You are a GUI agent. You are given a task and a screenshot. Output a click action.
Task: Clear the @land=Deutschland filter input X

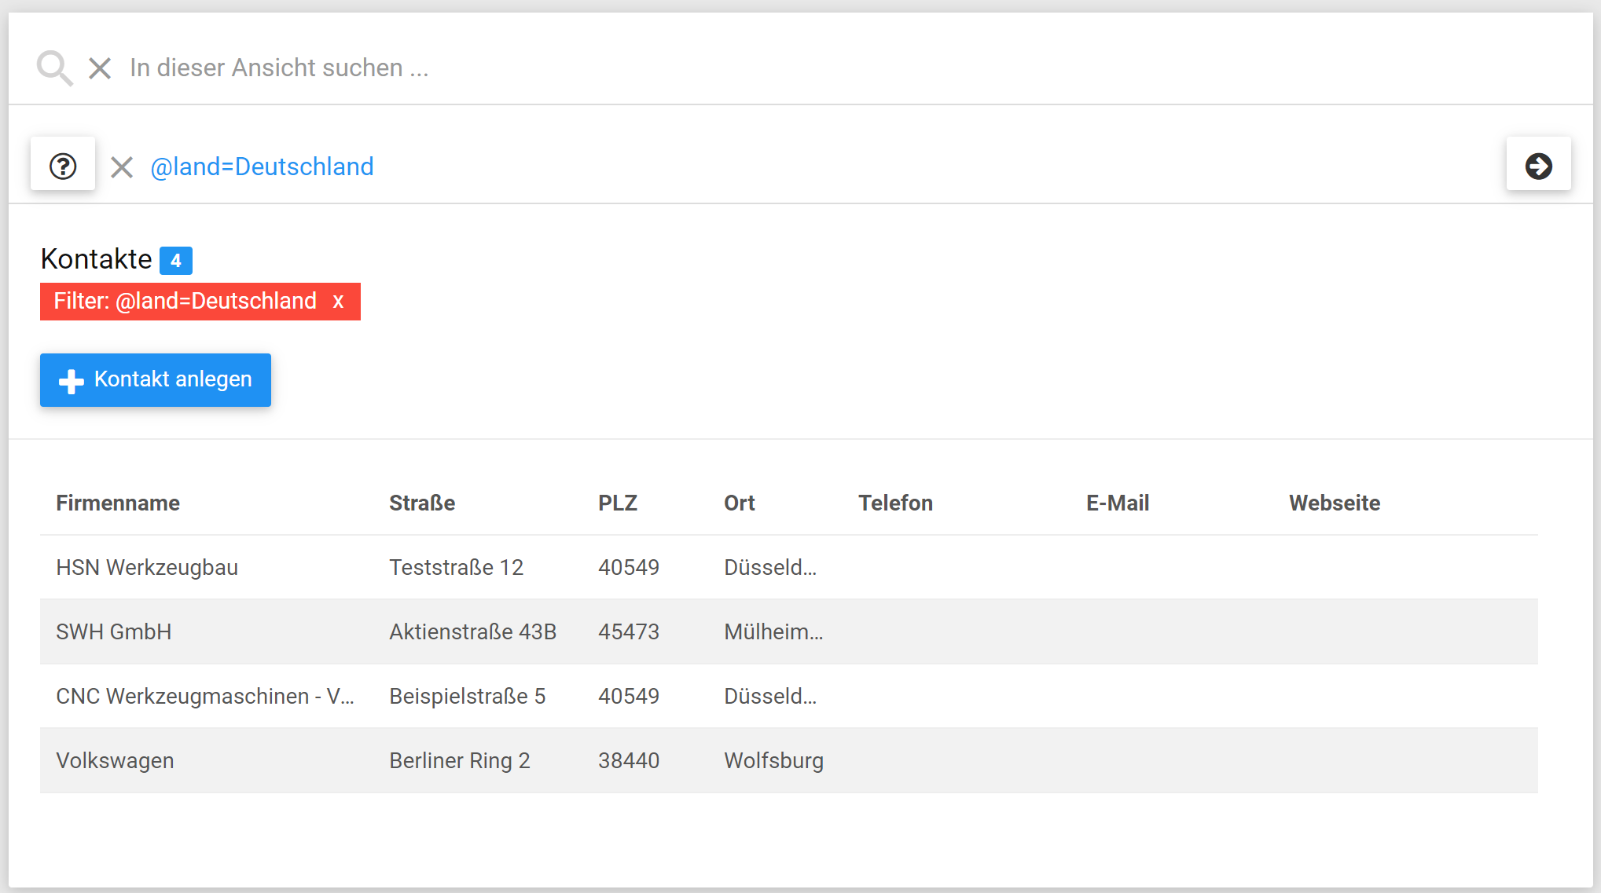tap(122, 167)
